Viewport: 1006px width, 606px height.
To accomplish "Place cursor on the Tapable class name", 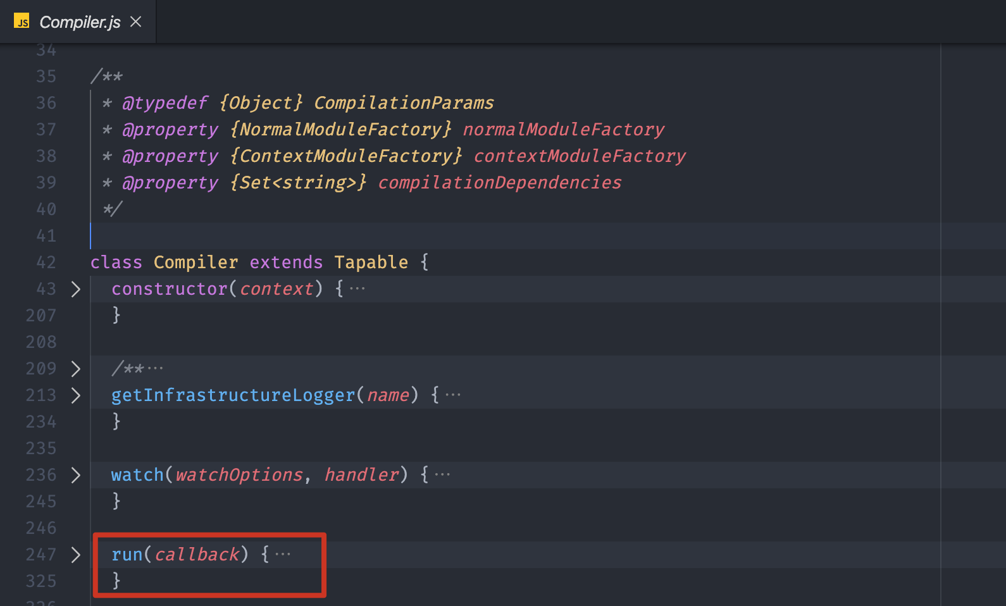I will tap(371, 263).
